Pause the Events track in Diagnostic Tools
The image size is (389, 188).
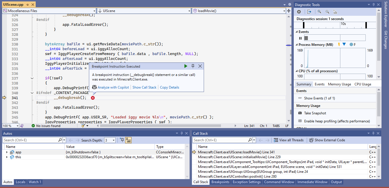pos(300,38)
